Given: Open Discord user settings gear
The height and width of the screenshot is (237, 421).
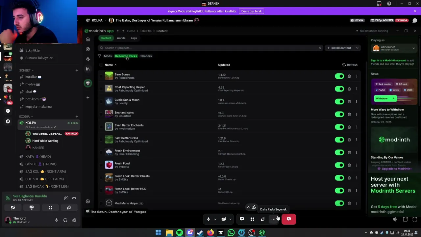Looking at the screenshot, I should (74, 220).
